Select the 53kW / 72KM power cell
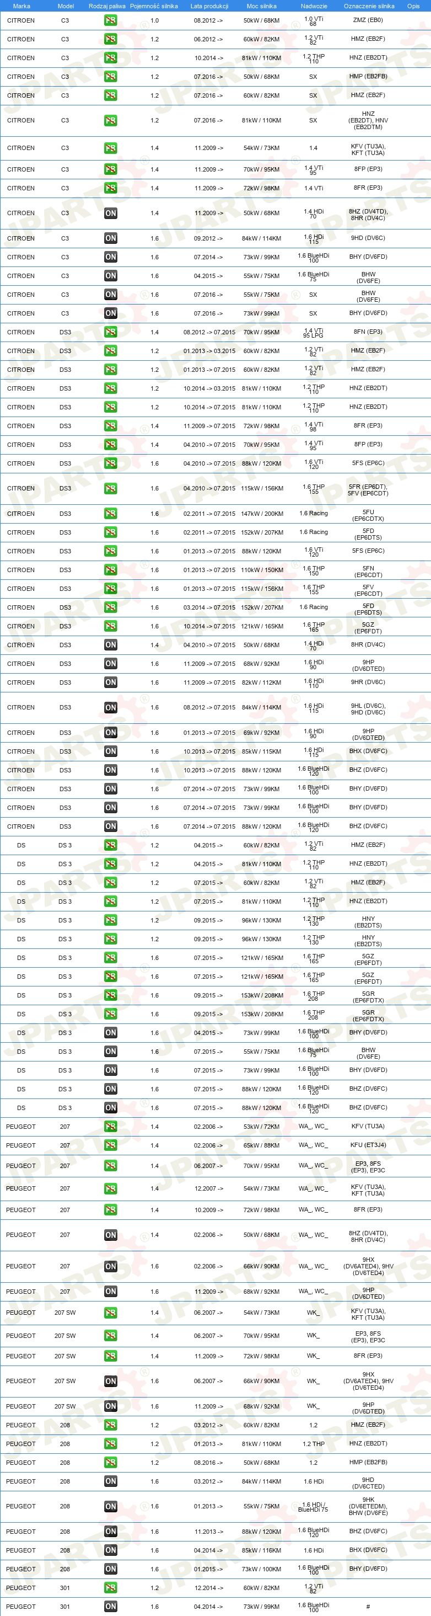The height and width of the screenshot is (1616, 431). coord(262,1127)
